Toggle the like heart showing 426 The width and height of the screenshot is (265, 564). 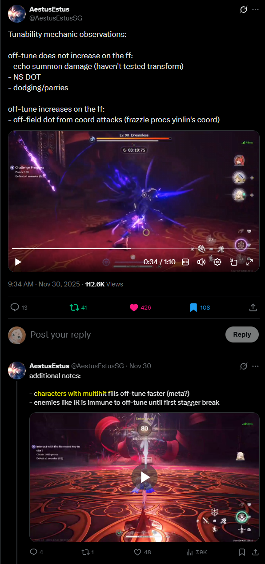(140, 307)
